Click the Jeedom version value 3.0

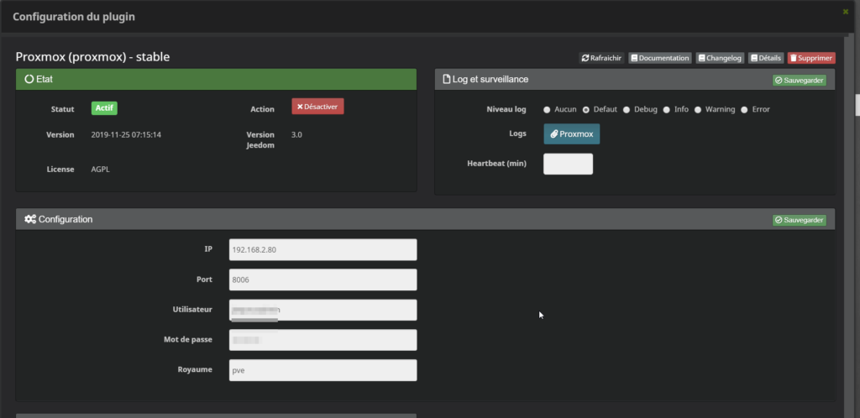pyautogui.click(x=296, y=135)
